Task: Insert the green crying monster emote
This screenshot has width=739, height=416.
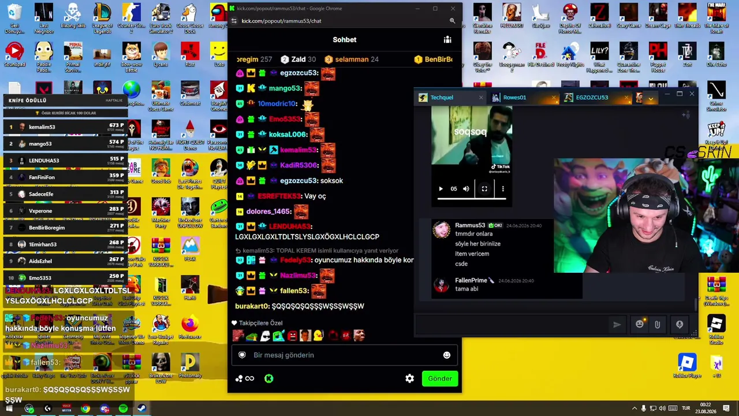Action: [x=278, y=336]
